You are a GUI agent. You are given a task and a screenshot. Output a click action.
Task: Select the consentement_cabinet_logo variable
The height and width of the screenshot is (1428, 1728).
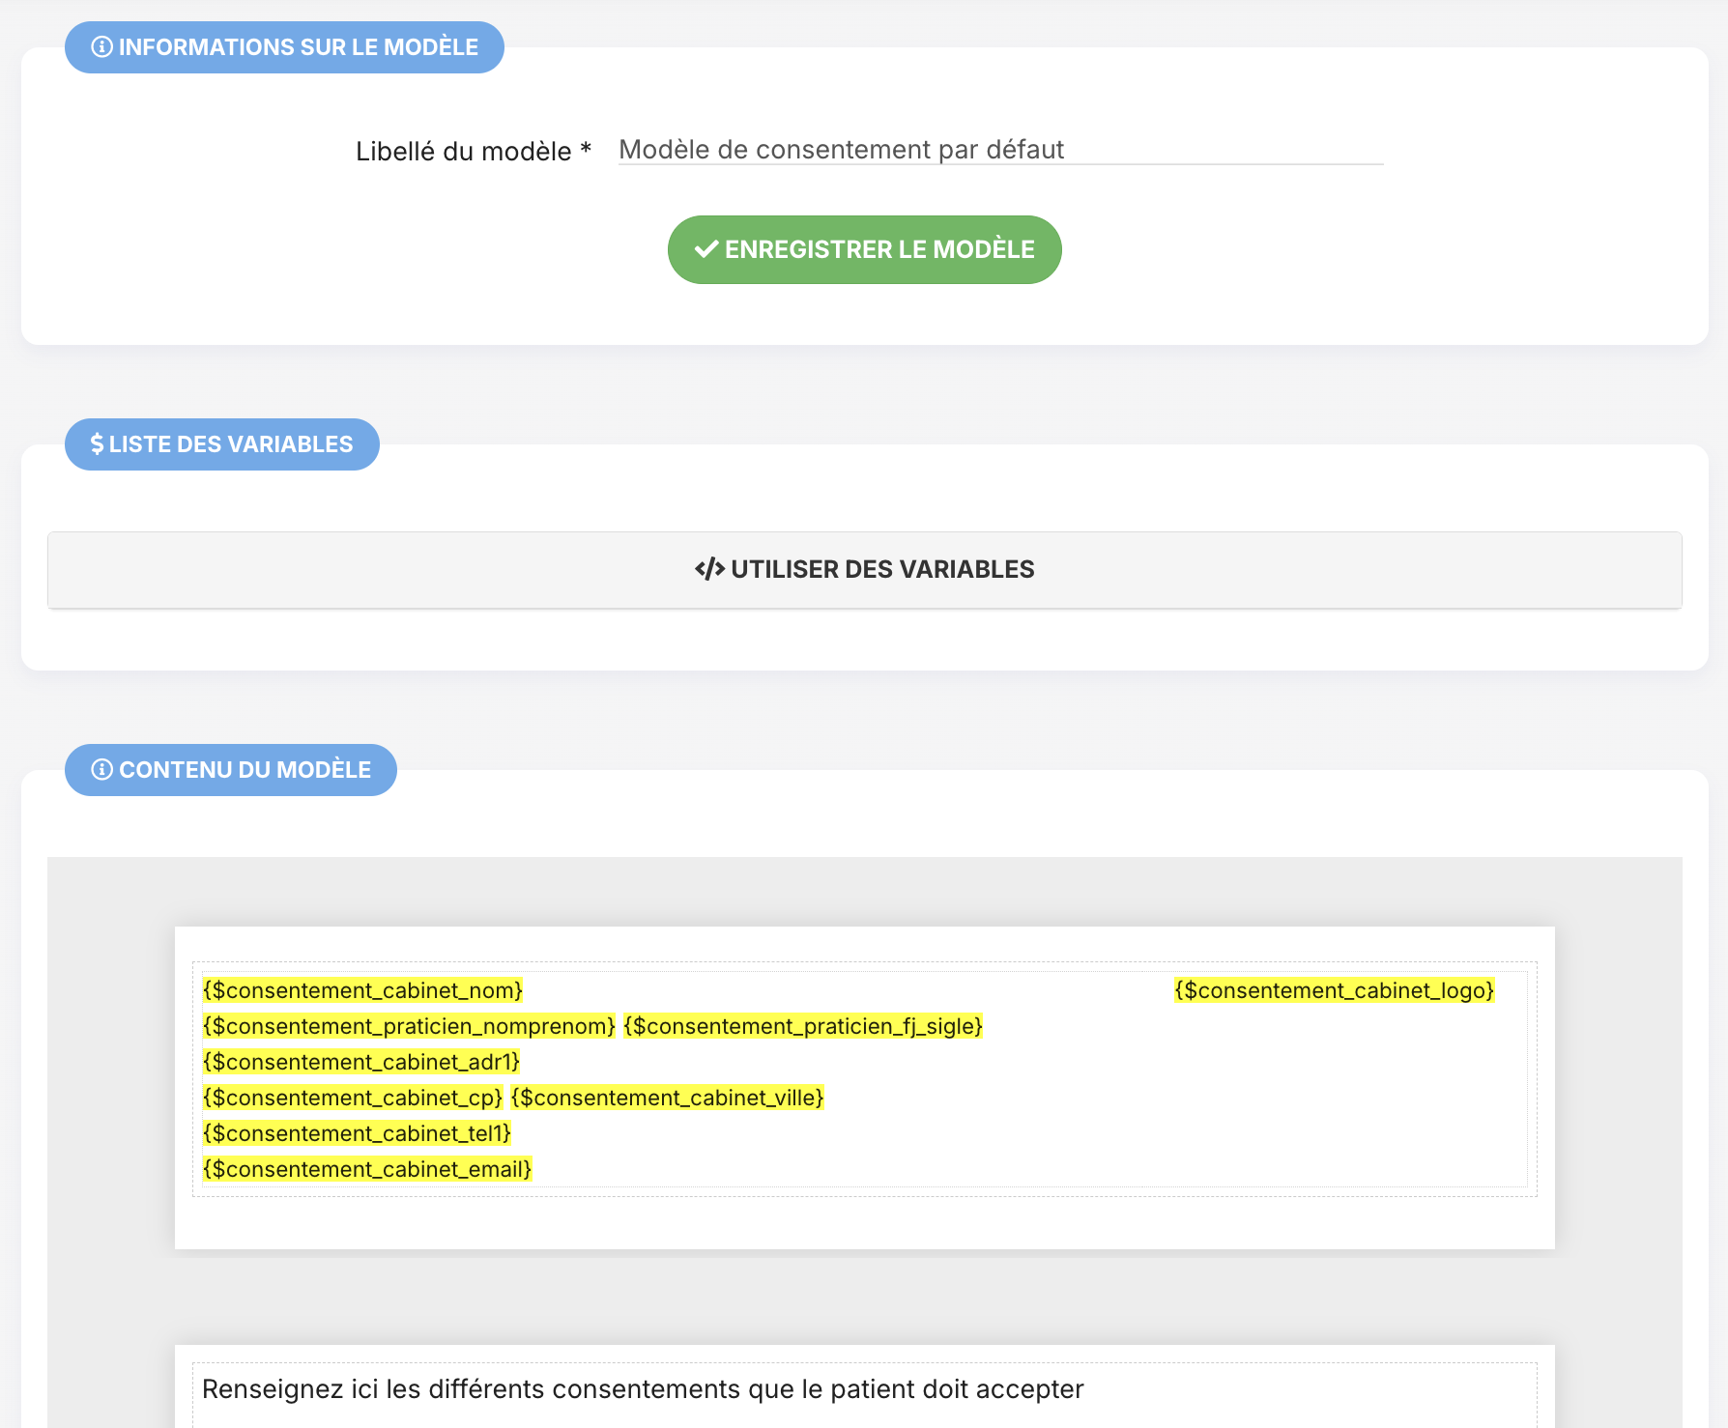(1334, 990)
